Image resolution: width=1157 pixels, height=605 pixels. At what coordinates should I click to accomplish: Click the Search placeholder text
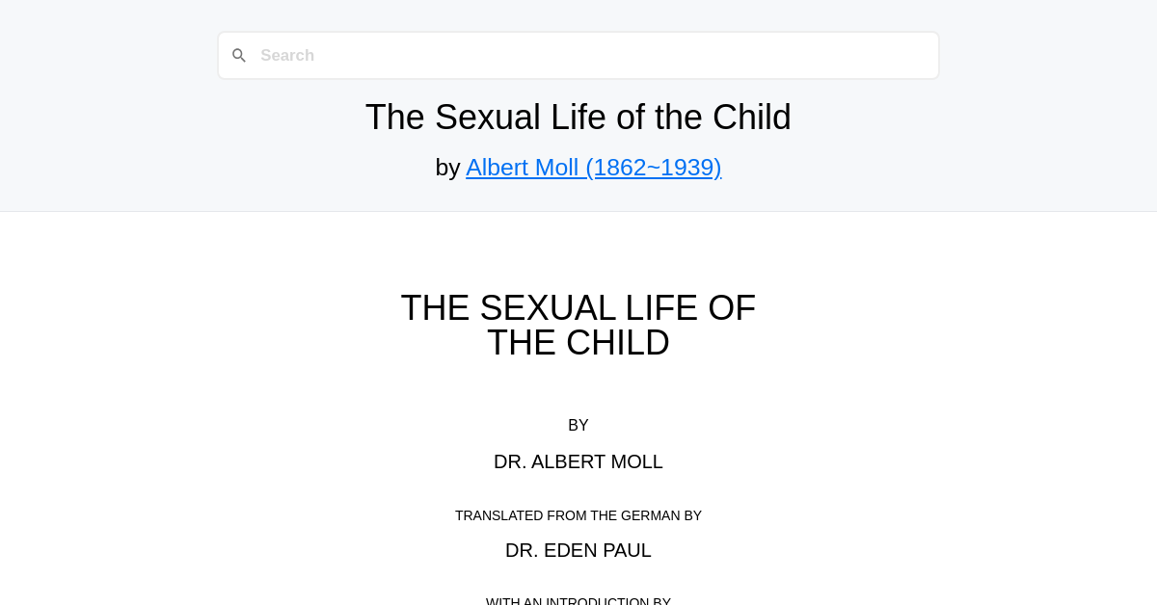click(287, 55)
